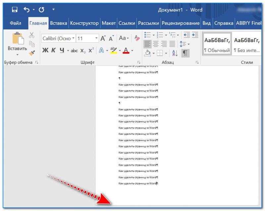This screenshot has width=265, height=211.
Task: Open the Вид tab
Action: click(206, 23)
